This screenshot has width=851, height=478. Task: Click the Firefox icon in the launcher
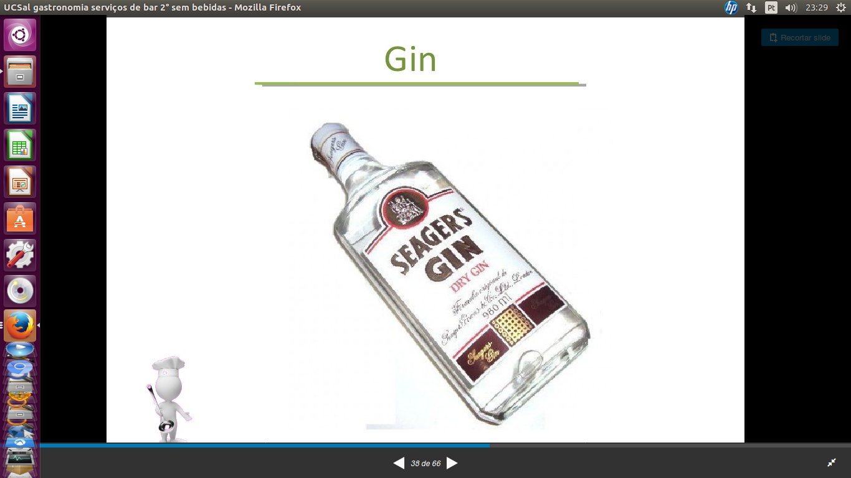(20, 326)
